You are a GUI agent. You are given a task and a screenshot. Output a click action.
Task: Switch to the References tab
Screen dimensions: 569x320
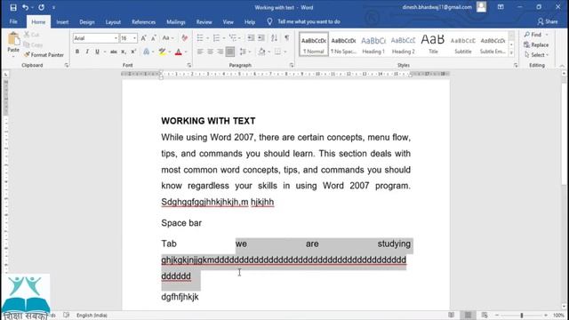pos(144,22)
